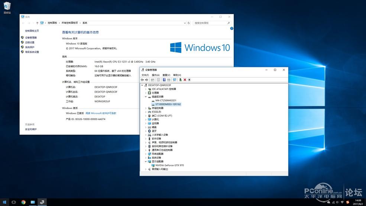
Task: Open the address bar history dropdown in System window
Action: point(185,23)
